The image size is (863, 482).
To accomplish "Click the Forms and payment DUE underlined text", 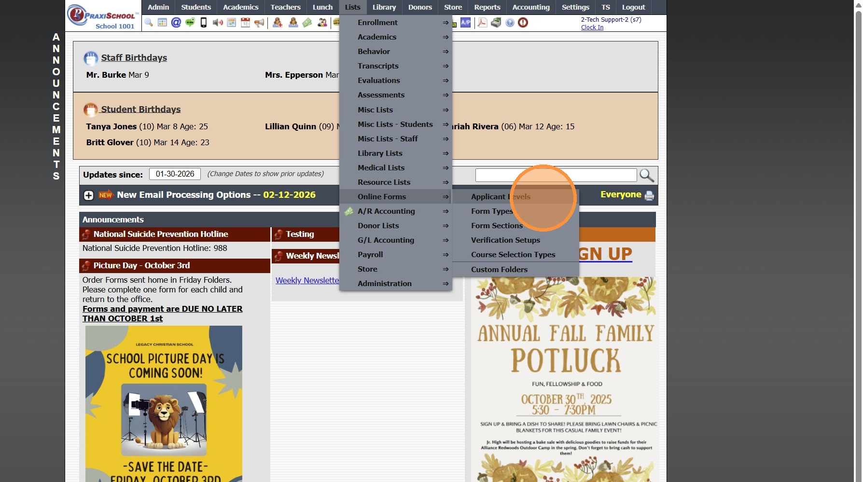I will click(x=163, y=314).
